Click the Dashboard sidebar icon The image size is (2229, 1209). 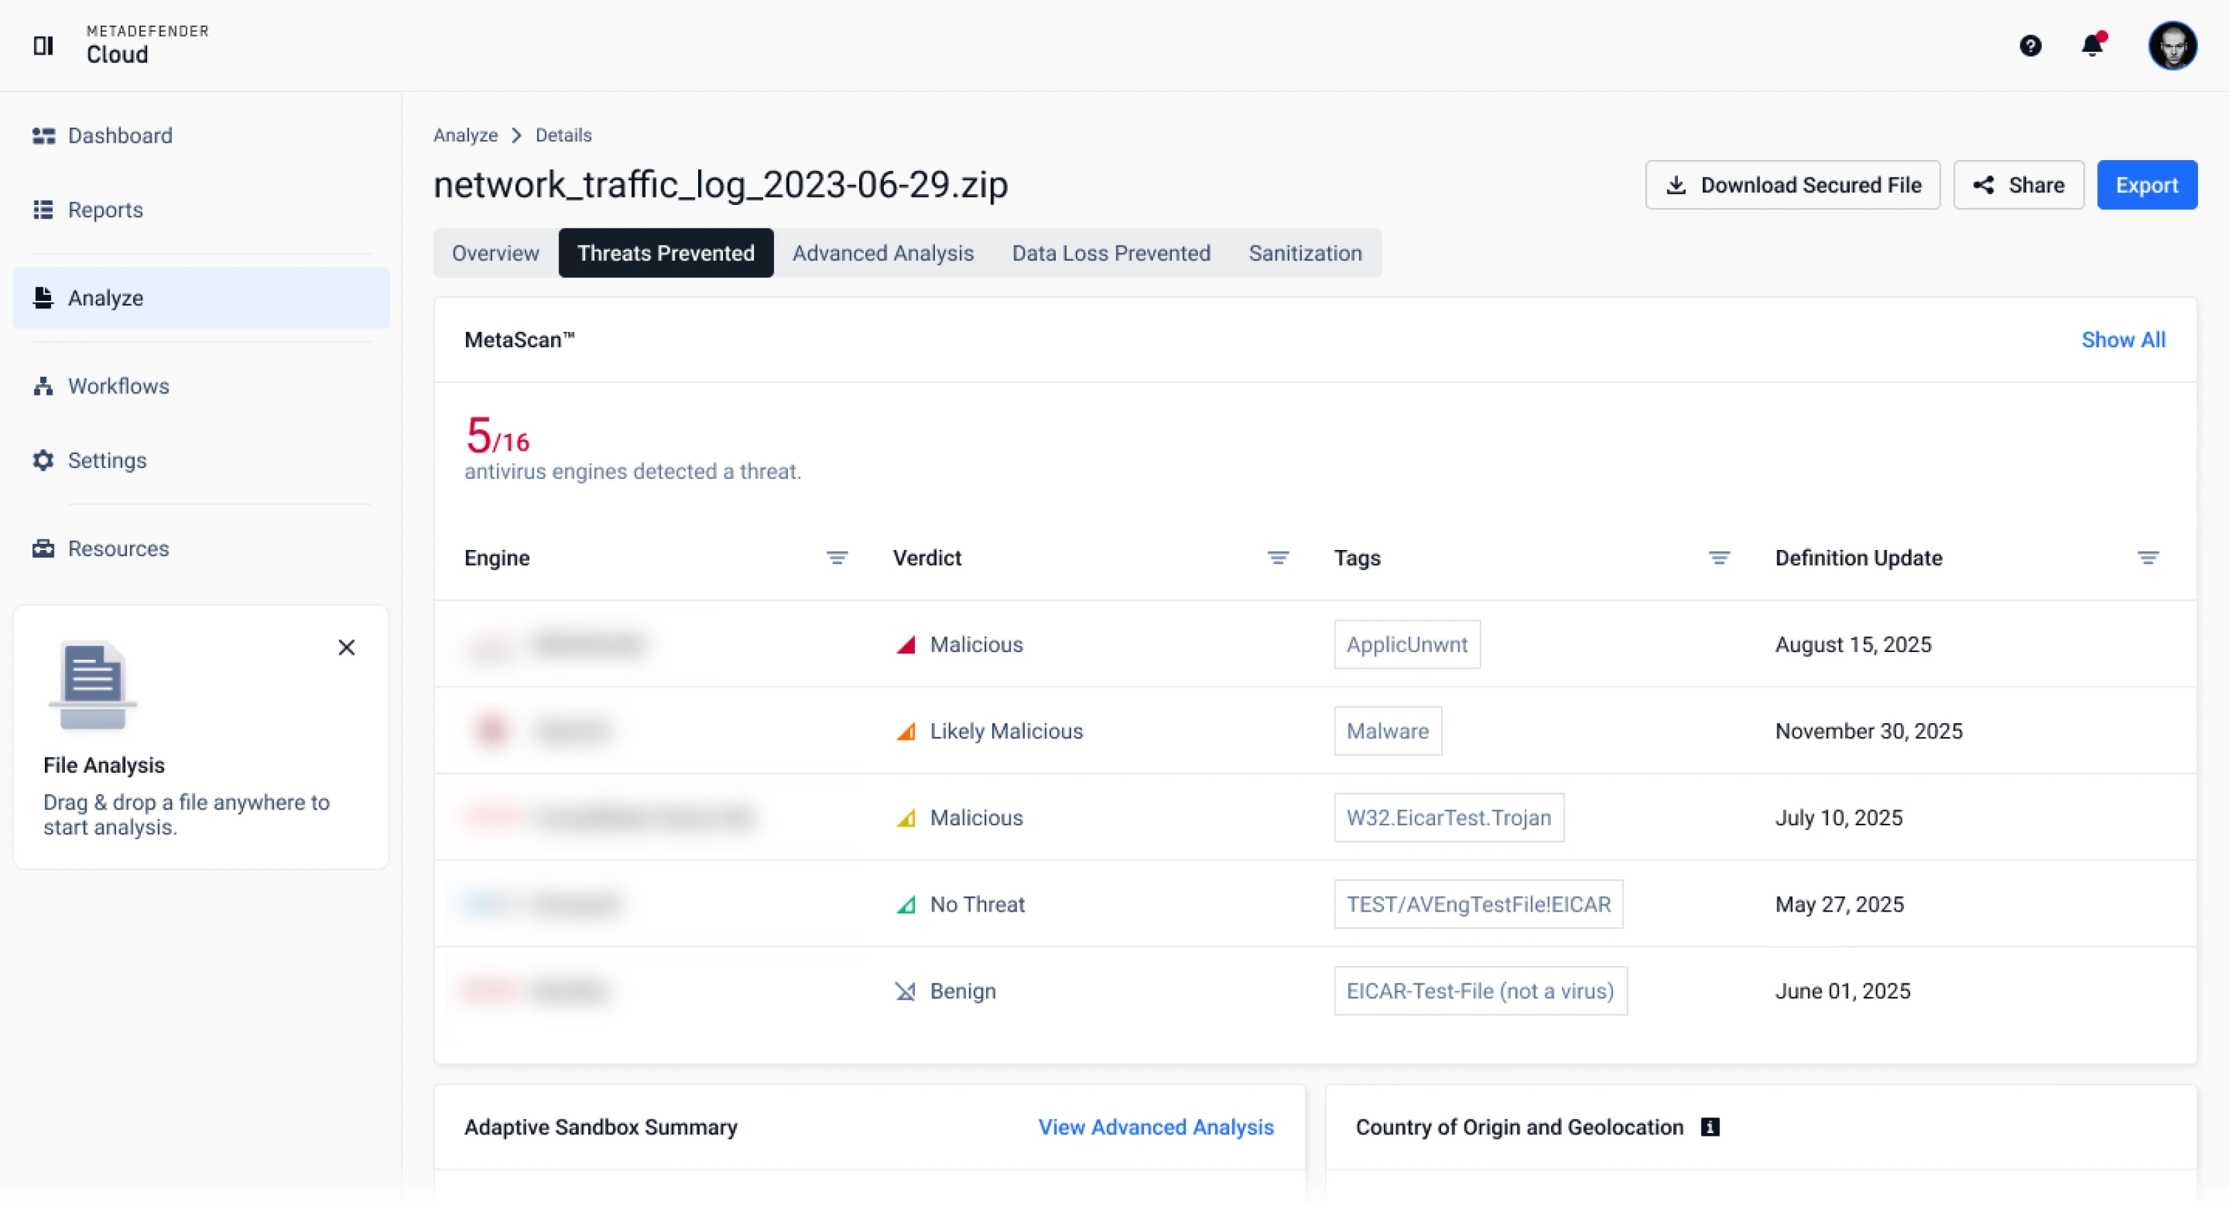coord(44,136)
